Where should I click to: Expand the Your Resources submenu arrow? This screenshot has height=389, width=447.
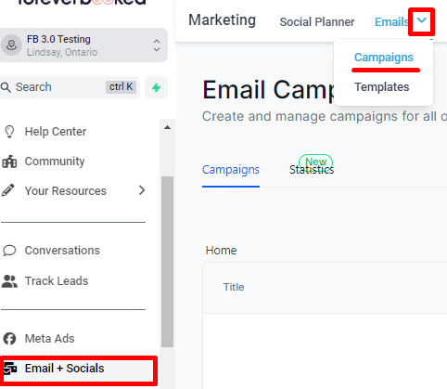point(142,190)
